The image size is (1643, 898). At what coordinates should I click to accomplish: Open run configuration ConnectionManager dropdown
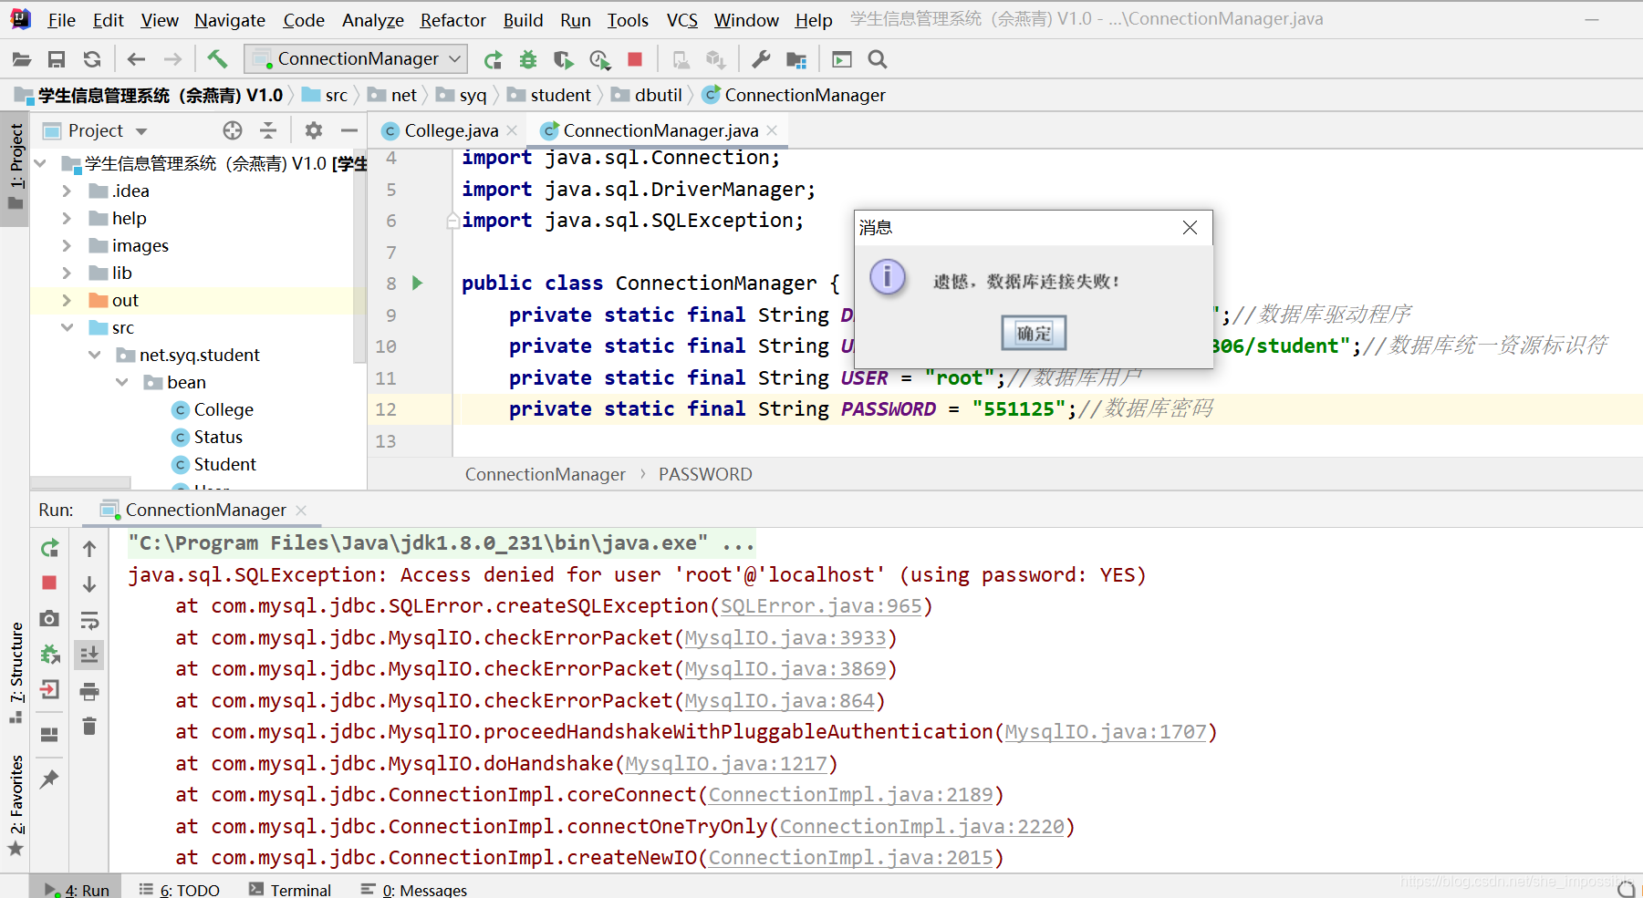(357, 58)
